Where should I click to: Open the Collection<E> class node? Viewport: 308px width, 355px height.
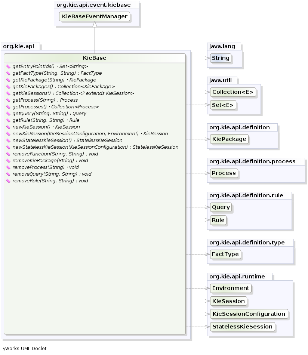233,92
